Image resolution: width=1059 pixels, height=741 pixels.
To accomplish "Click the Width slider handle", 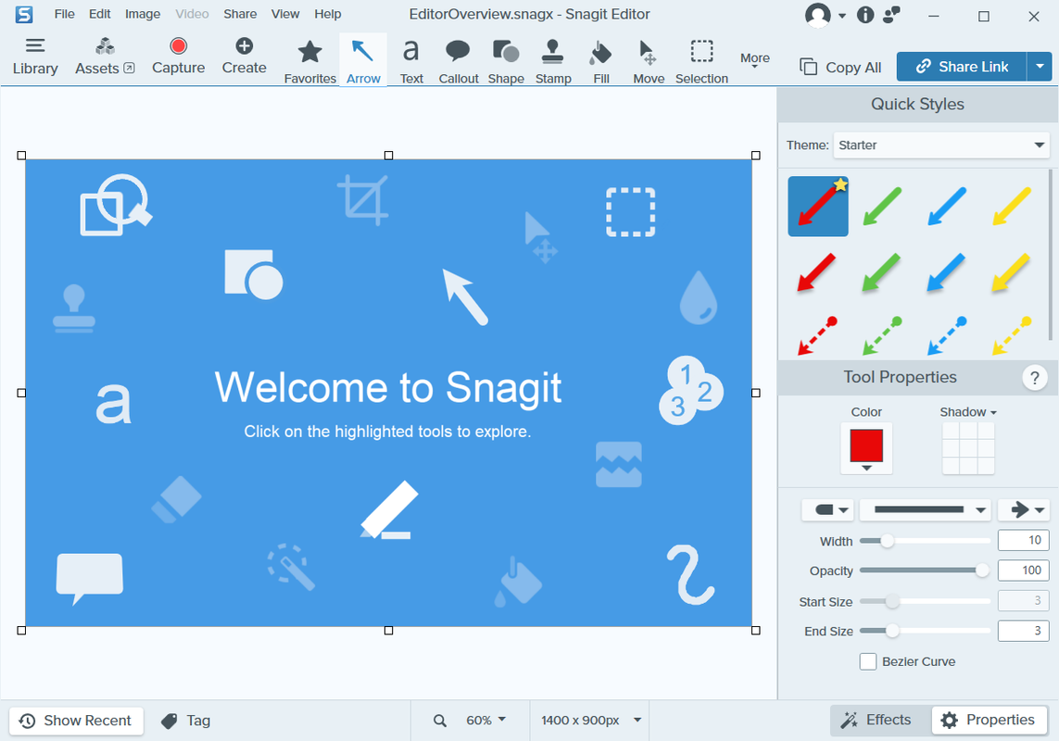I will pyautogui.click(x=888, y=540).
